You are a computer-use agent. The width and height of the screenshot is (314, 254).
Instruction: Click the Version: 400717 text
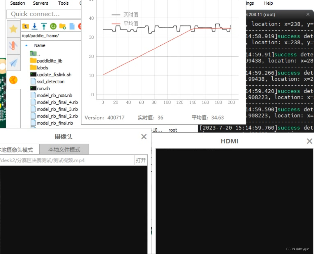[105, 118]
